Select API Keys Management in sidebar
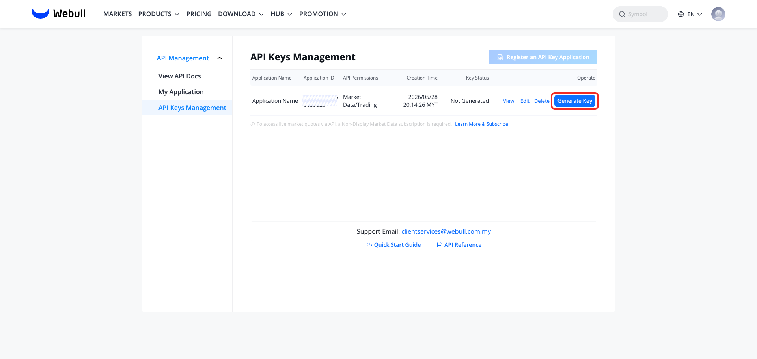The width and height of the screenshot is (757, 359). (x=187, y=108)
